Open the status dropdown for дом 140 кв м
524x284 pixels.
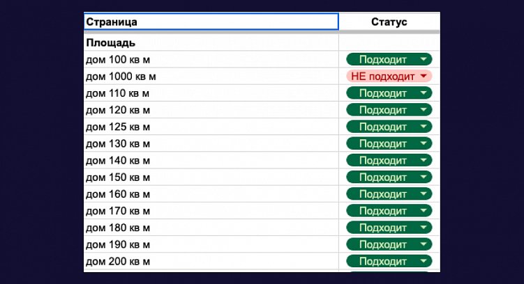pyautogui.click(x=389, y=160)
